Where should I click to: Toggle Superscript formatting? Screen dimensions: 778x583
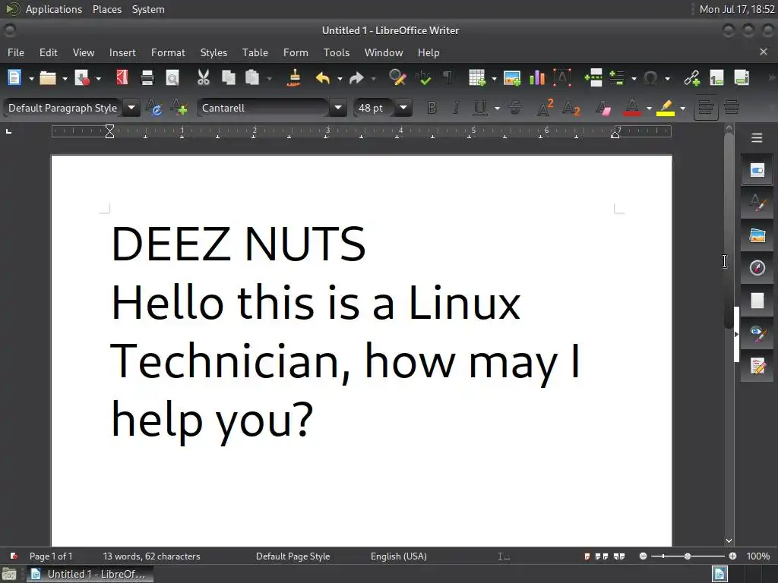[x=545, y=108]
